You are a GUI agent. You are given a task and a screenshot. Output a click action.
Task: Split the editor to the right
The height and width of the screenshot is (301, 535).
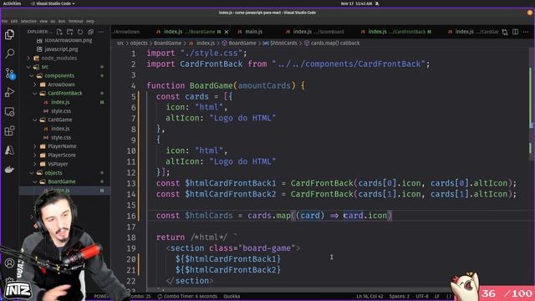[x=515, y=32]
